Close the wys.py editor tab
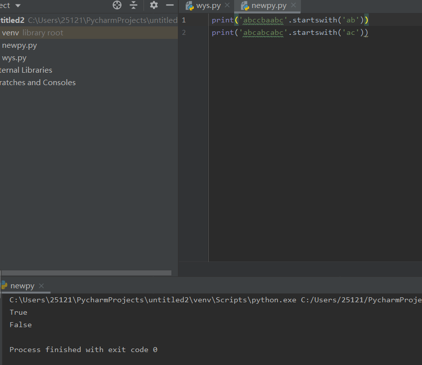 coord(227,5)
